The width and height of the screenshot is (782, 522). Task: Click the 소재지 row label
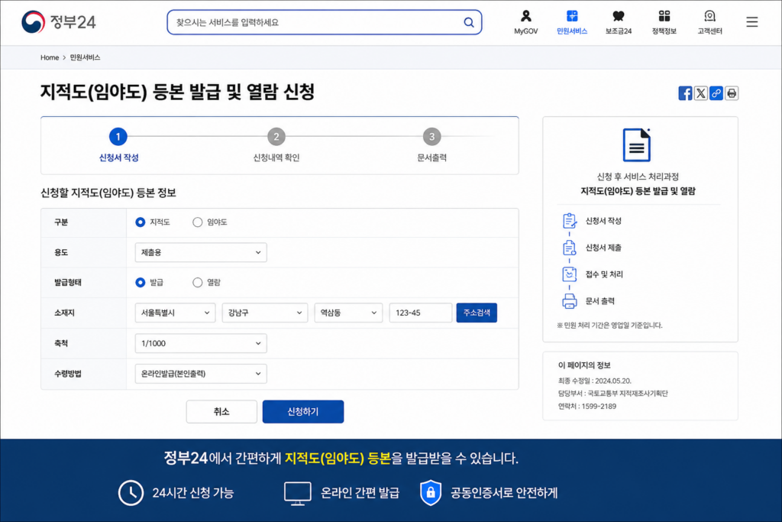pyautogui.click(x=64, y=313)
